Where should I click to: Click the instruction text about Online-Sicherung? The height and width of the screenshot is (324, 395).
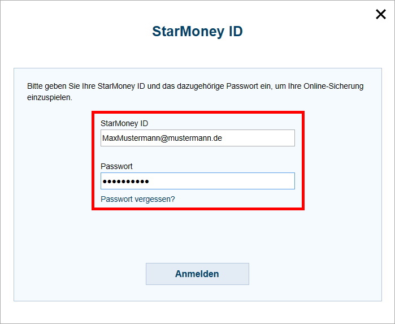click(x=195, y=87)
